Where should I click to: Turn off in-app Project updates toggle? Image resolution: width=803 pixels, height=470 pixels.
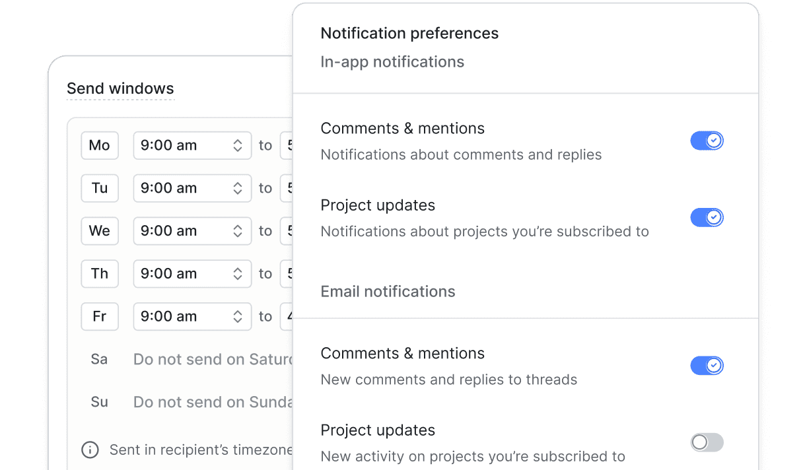pyautogui.click(x=707, y=218)
